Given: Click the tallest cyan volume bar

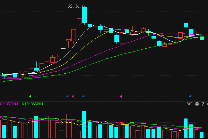Looking at the screenshot, I should point(84,125).
